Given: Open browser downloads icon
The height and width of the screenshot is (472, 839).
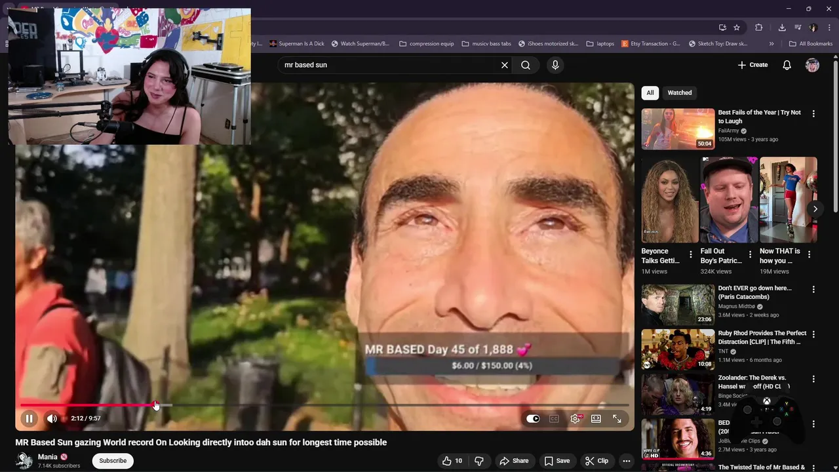Looking at the screenshot, I should (x=782, y=28).
